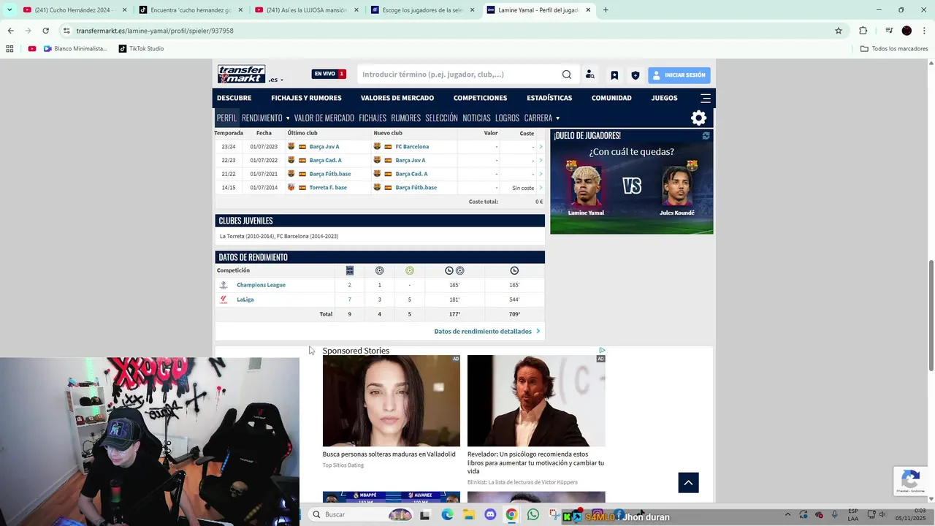Click the scroll-to-top arrow button

(x=688, y=482)
